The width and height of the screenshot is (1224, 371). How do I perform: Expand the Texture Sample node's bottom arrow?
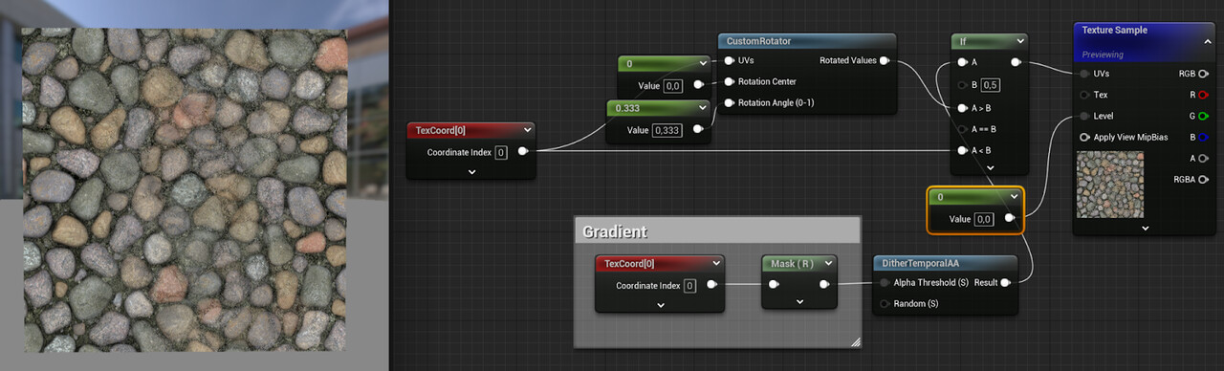click(x=1145, y=228)
